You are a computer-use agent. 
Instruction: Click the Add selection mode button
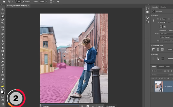click(18, 1)
